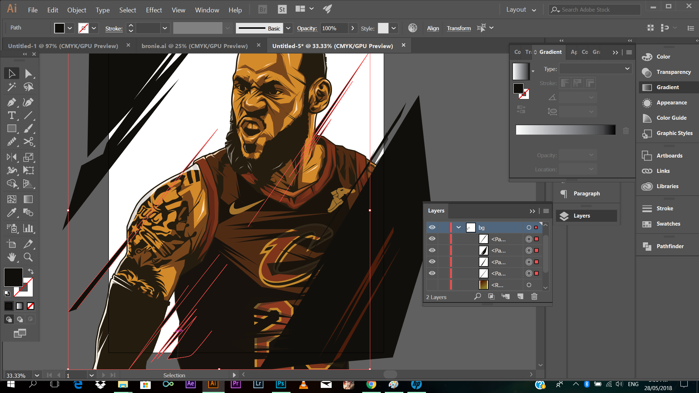The image size is (699, 393).
Task: Open the fill color dropdown
Action: tap(70, 28)
